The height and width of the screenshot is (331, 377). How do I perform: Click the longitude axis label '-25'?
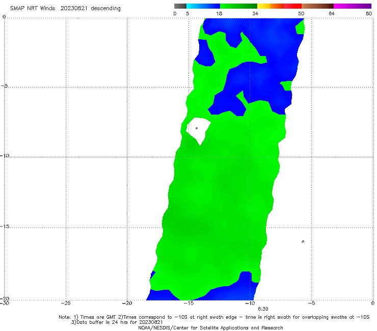pyautogui.click(x=66, y=303)
